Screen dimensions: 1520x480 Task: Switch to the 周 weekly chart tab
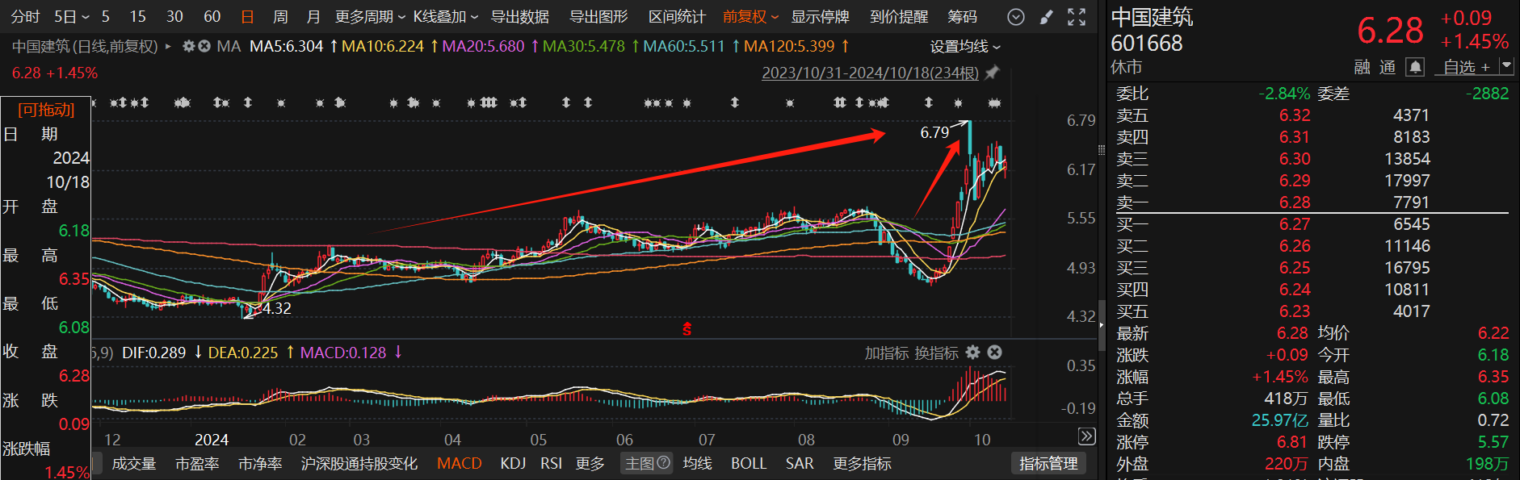280,17
